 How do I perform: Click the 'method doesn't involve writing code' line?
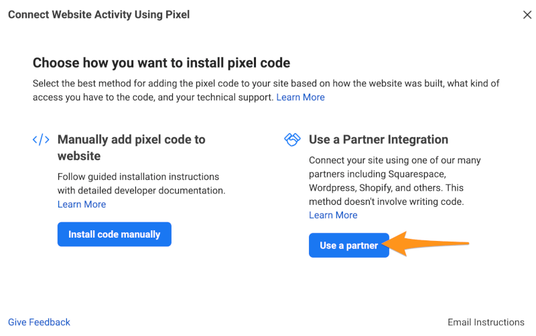pos(387,201)
